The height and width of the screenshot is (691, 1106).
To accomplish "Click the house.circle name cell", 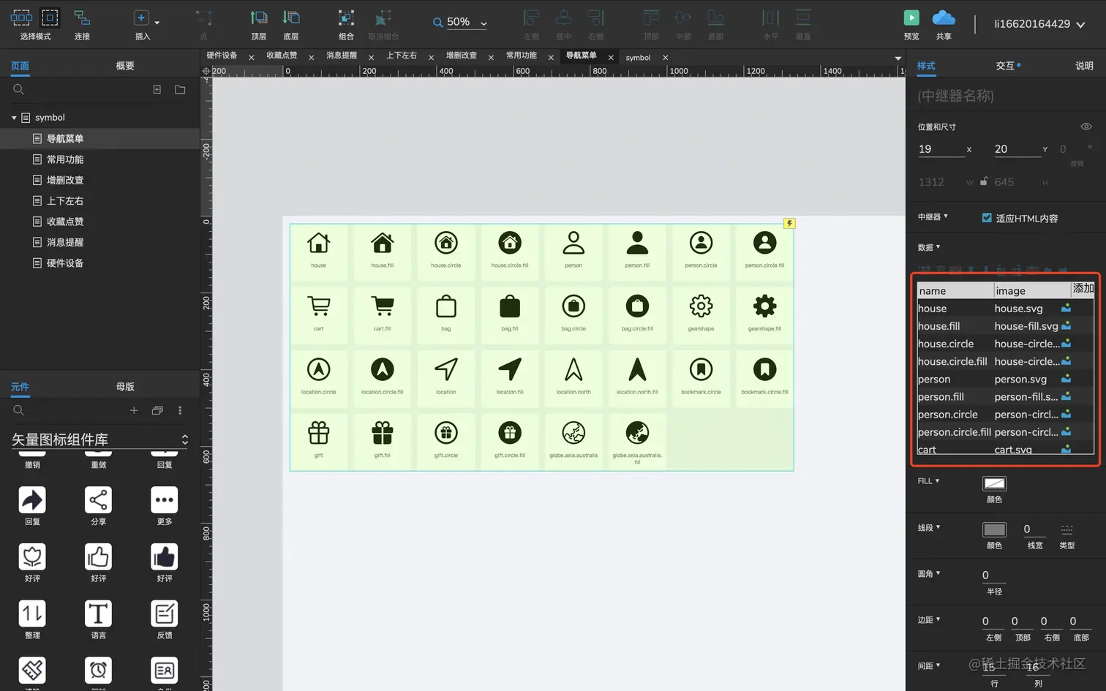I will 955,344.
